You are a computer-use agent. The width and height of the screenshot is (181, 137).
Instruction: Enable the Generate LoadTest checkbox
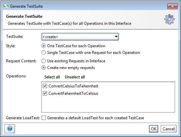[x=43, y=118]
